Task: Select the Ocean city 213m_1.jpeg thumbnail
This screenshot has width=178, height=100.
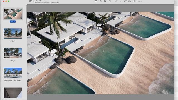Action: tap(13, 73)
